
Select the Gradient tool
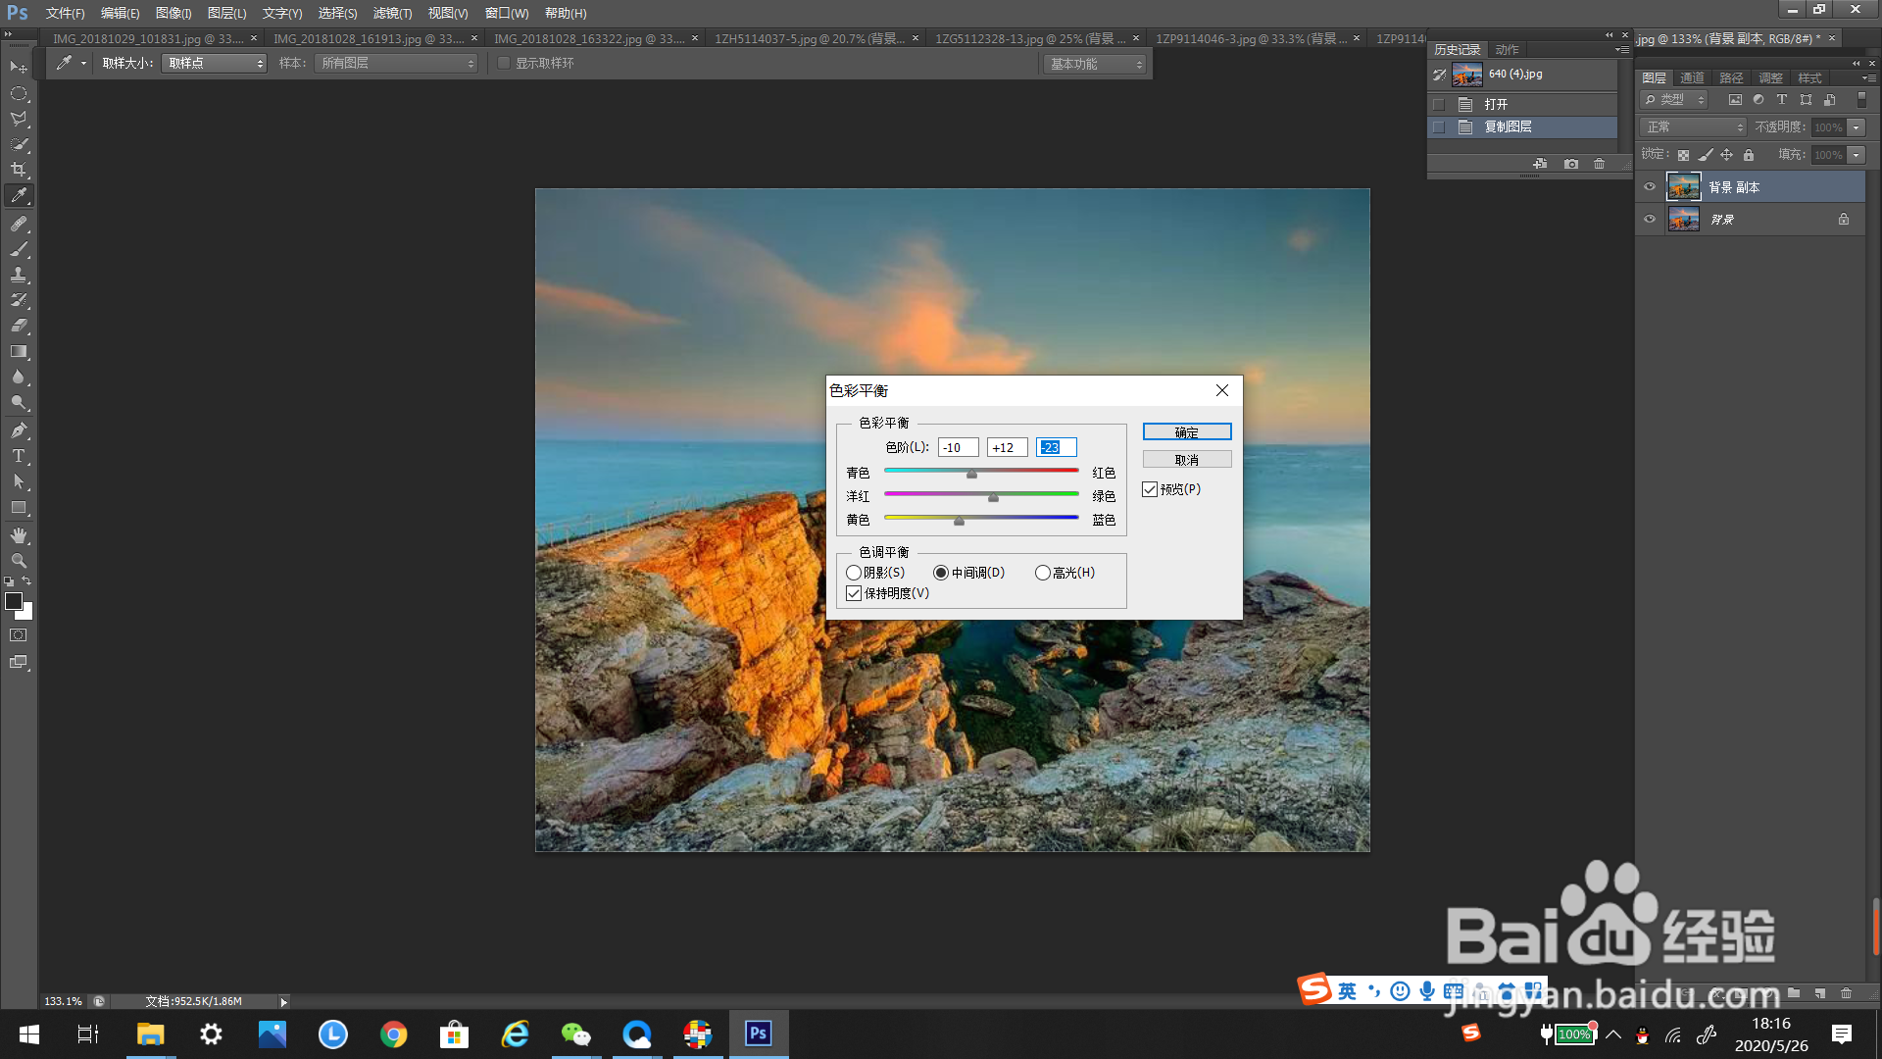(19, 351)
